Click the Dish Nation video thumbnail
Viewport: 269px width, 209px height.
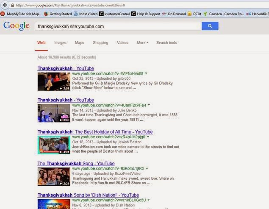[x=54, y=204]
